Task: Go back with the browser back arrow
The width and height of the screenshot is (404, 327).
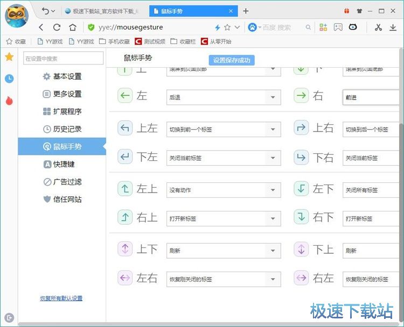Action: [41, 27]
